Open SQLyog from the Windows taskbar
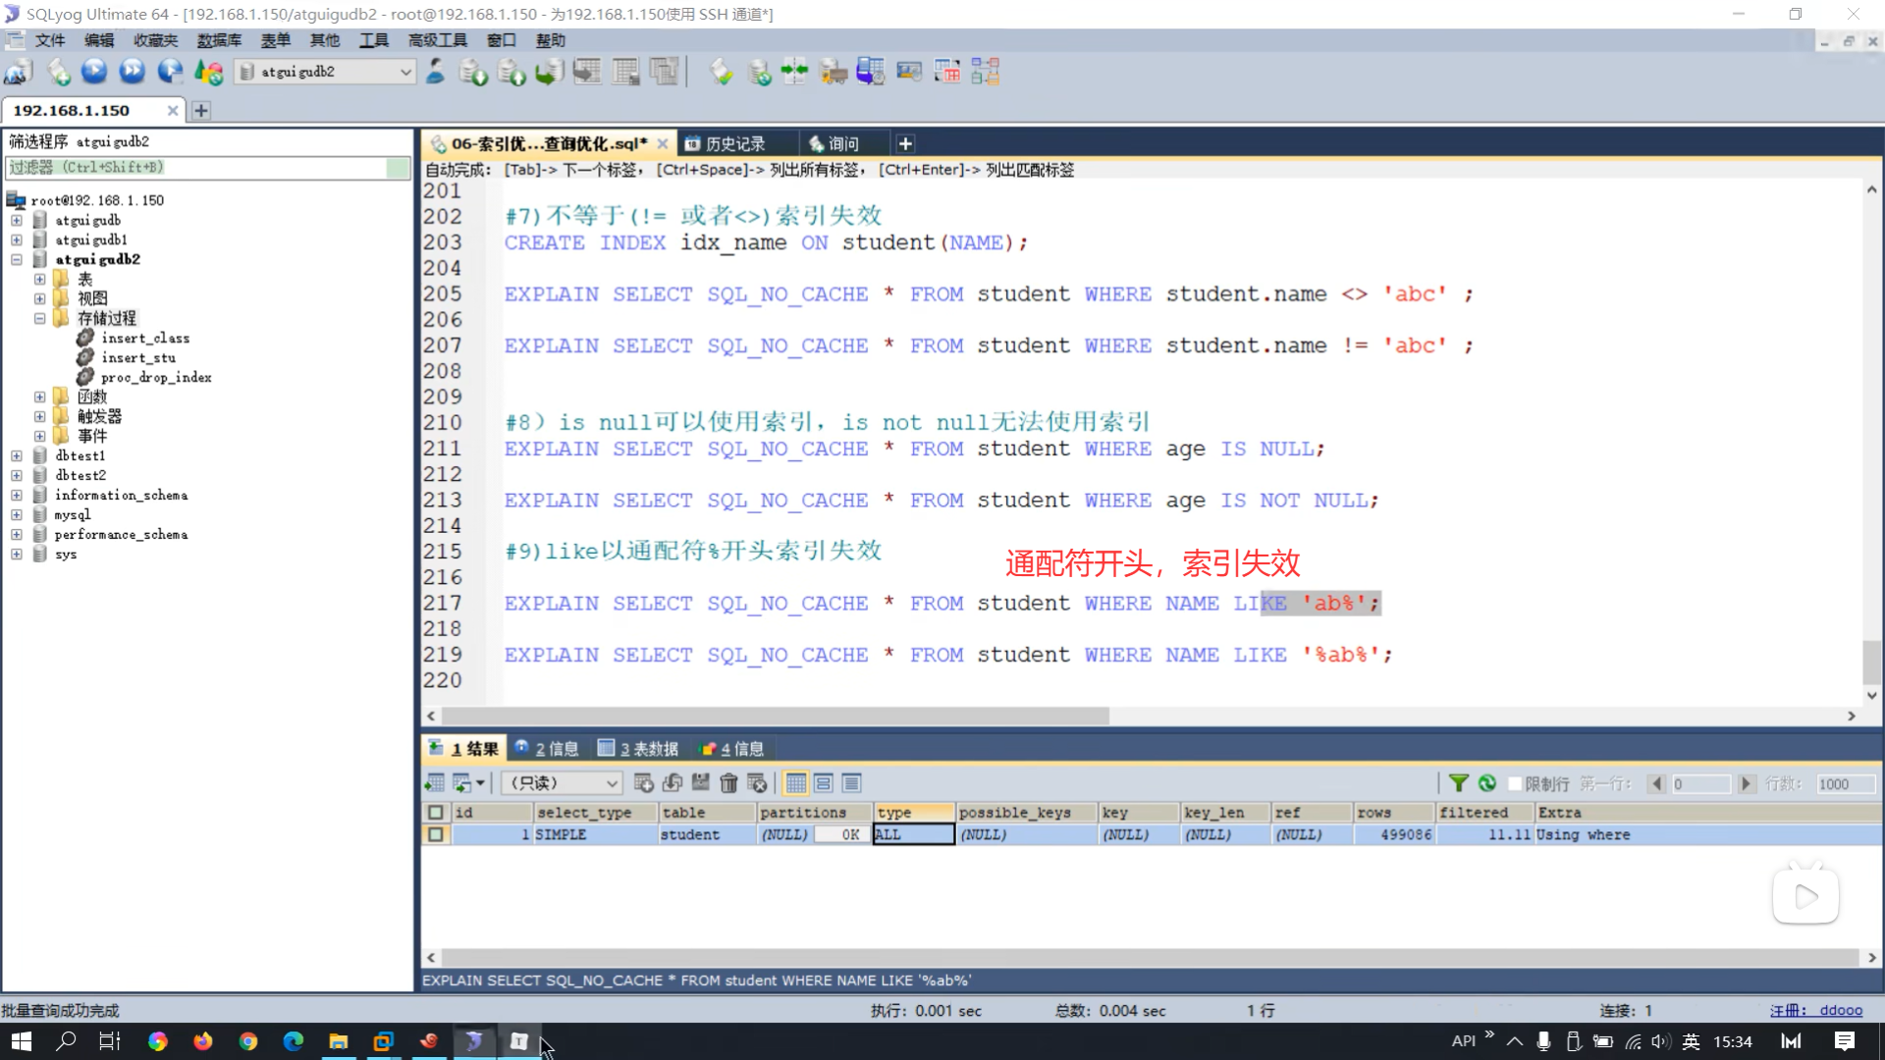The width and height of the screenshot is (1885, 1060). pos(474,1041)
